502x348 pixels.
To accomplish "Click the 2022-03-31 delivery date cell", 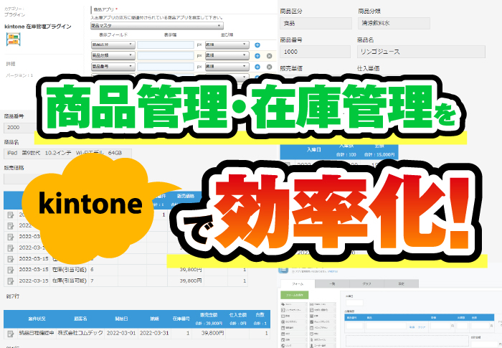I will tap(154, 333).
